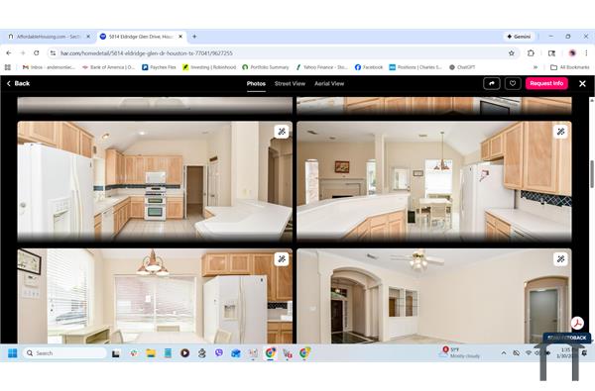Share this listing with the arrow icon
Viewport: 595px width, 391px height.
492,83
